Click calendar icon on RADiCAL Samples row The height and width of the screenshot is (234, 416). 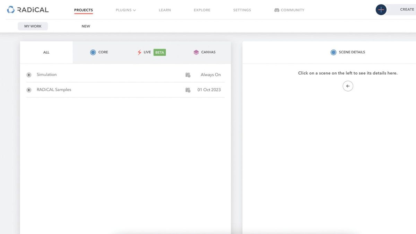coord(188,90)
